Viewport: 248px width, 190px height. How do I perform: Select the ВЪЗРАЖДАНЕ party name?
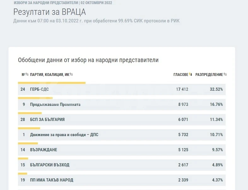pyautogui.click(x=44, y=150)
